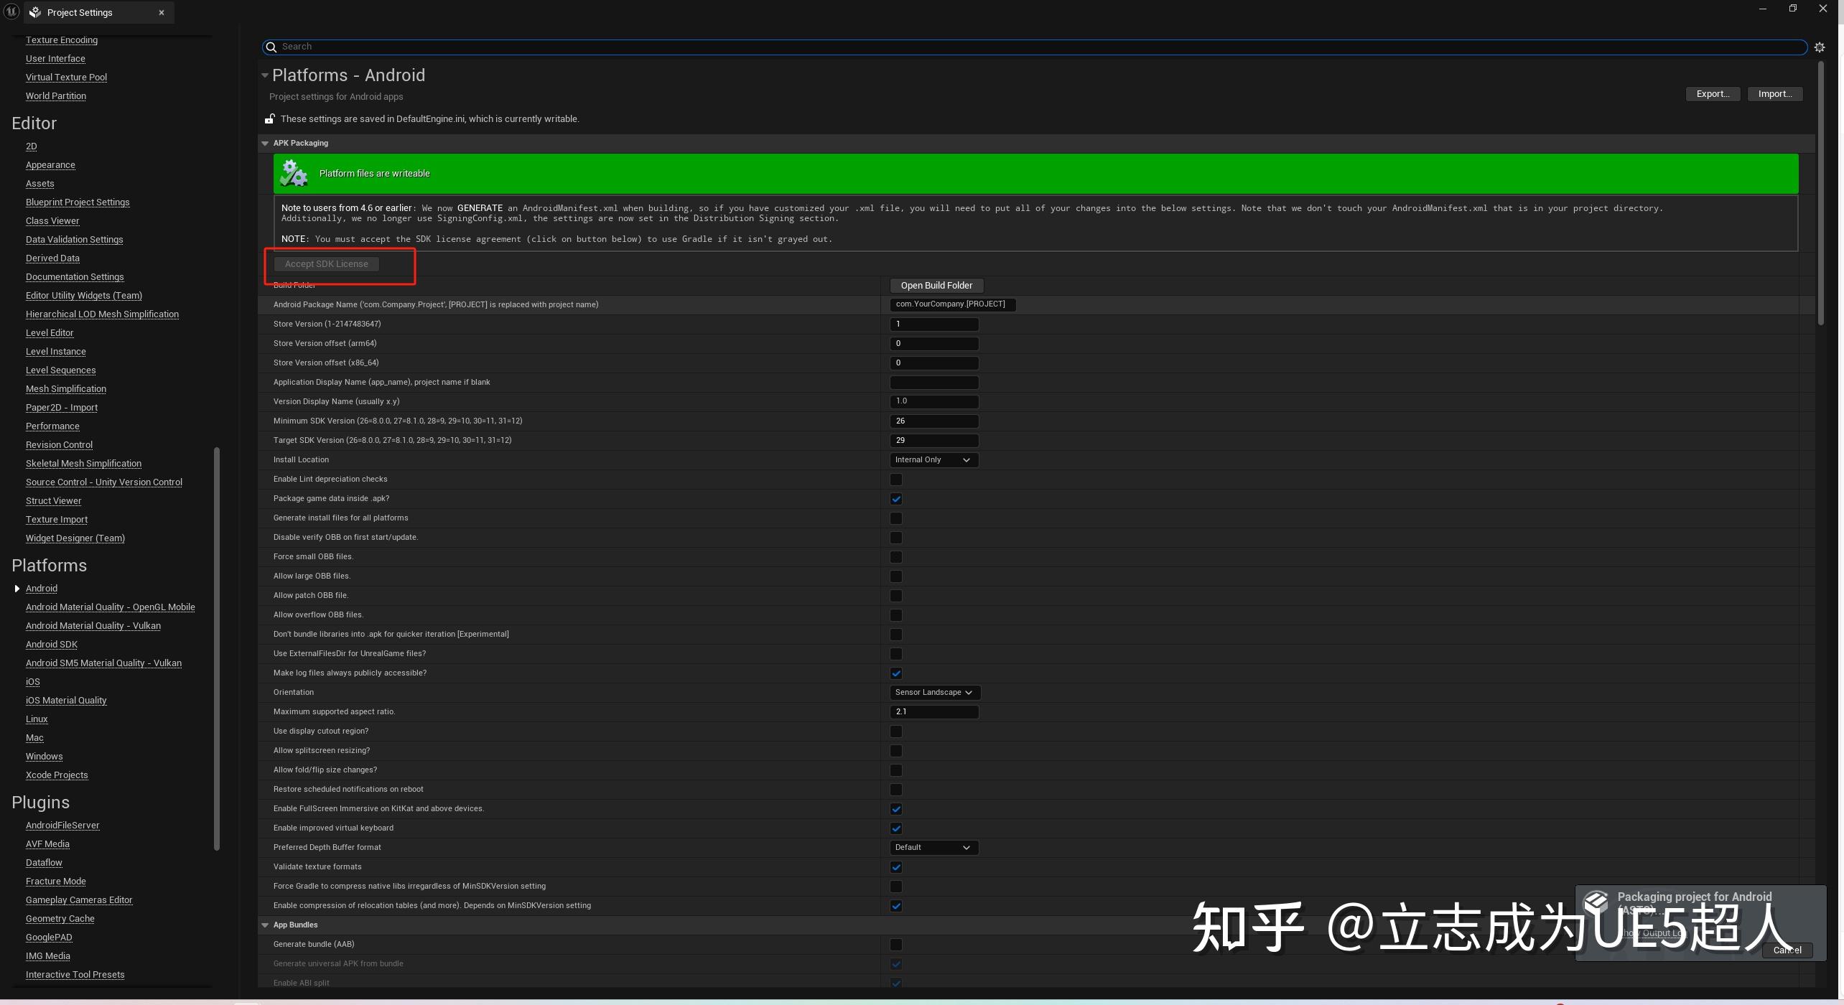
Task: Open the Orientation dropdown showing Sensor Landscape
Action: pos(933,692)
